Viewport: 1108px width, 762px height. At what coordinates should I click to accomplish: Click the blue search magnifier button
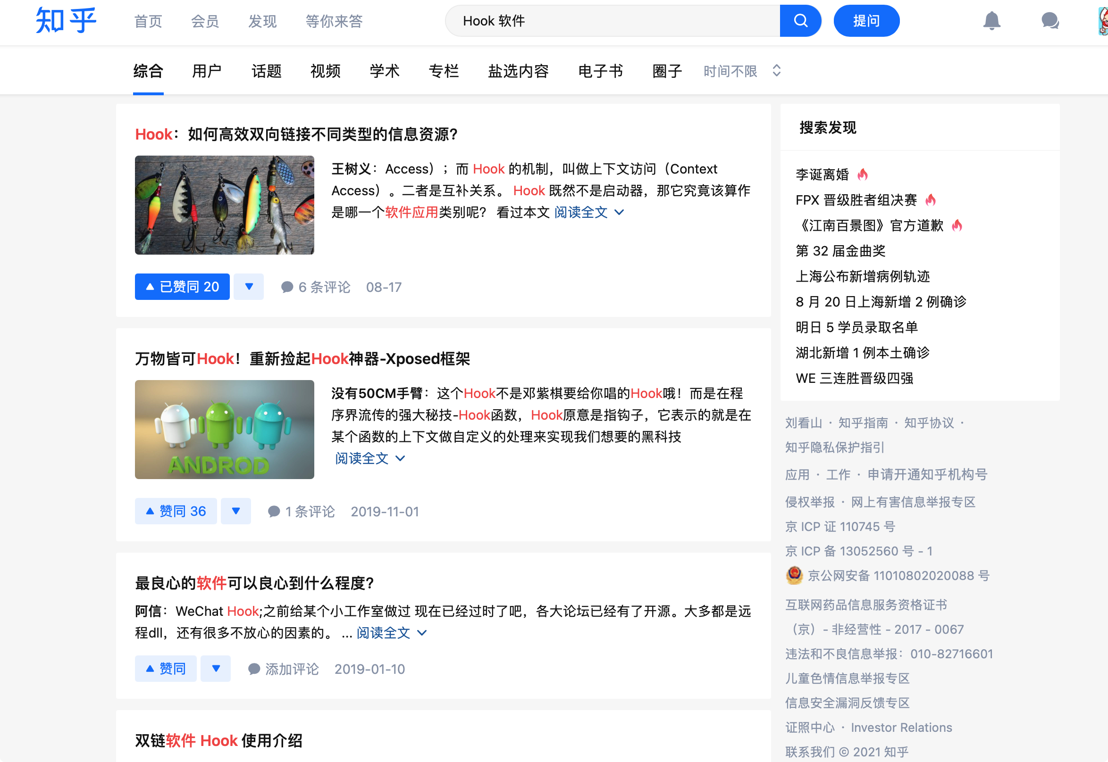800,21
